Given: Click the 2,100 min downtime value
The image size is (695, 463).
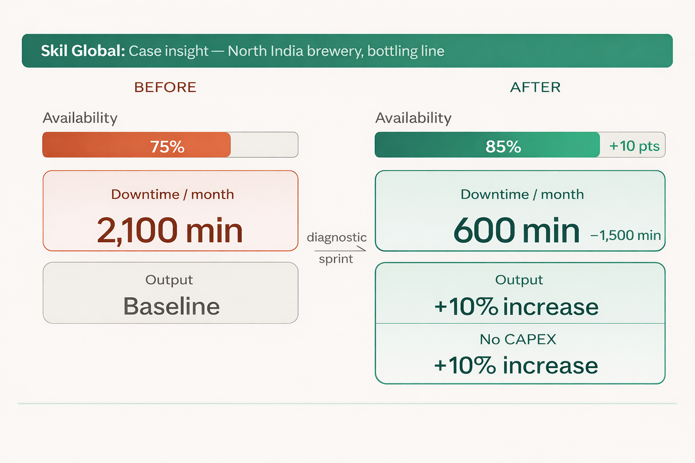Looking at the screenshot, I should click(x=170, y=231).
